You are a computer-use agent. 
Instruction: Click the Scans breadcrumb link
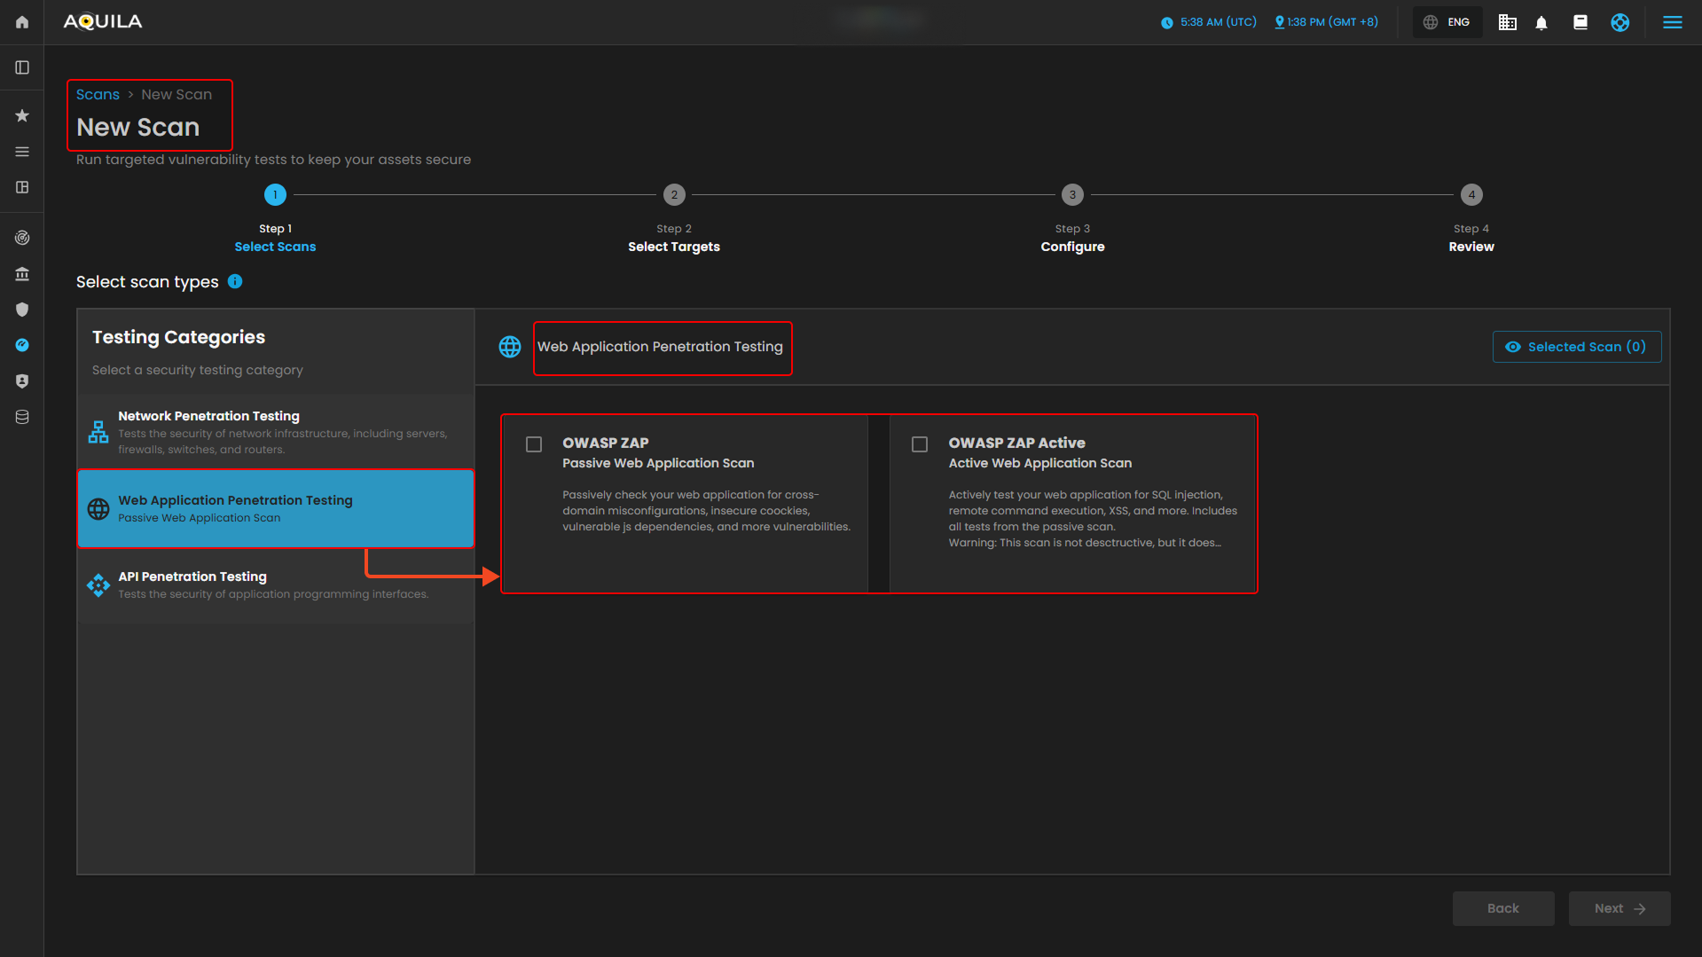point(98,95)
